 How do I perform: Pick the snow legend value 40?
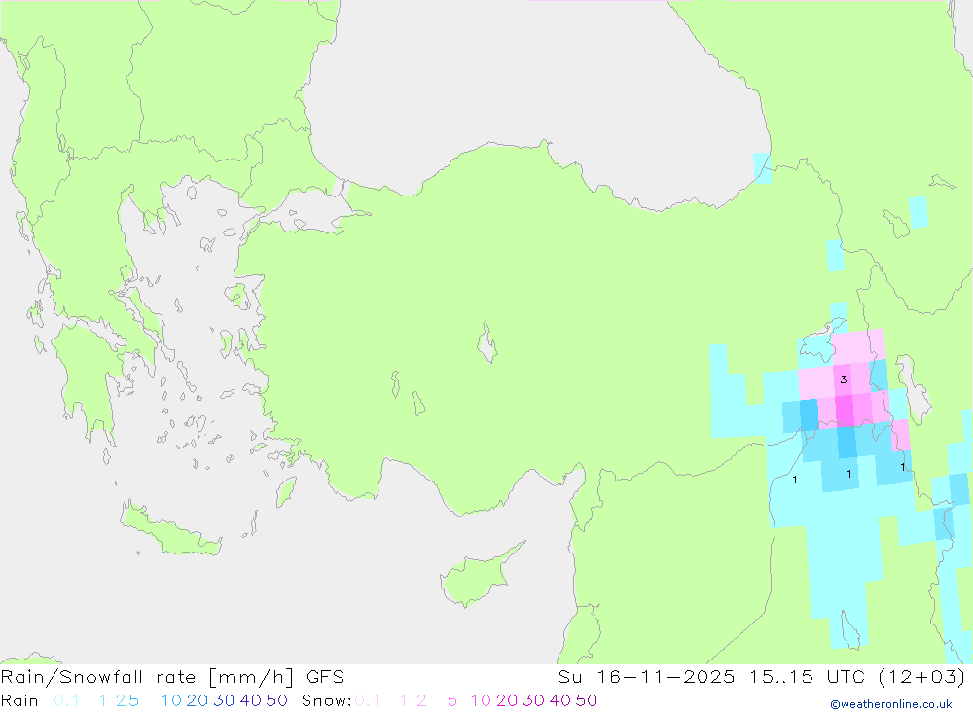pyautogui.click(x=560, y=700)
